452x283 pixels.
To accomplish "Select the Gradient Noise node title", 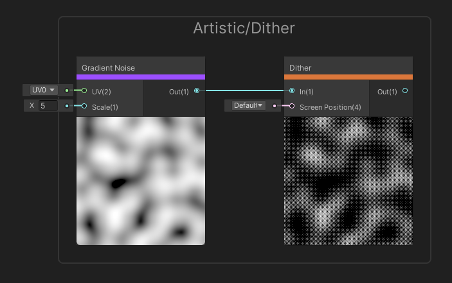I will 108,68.
